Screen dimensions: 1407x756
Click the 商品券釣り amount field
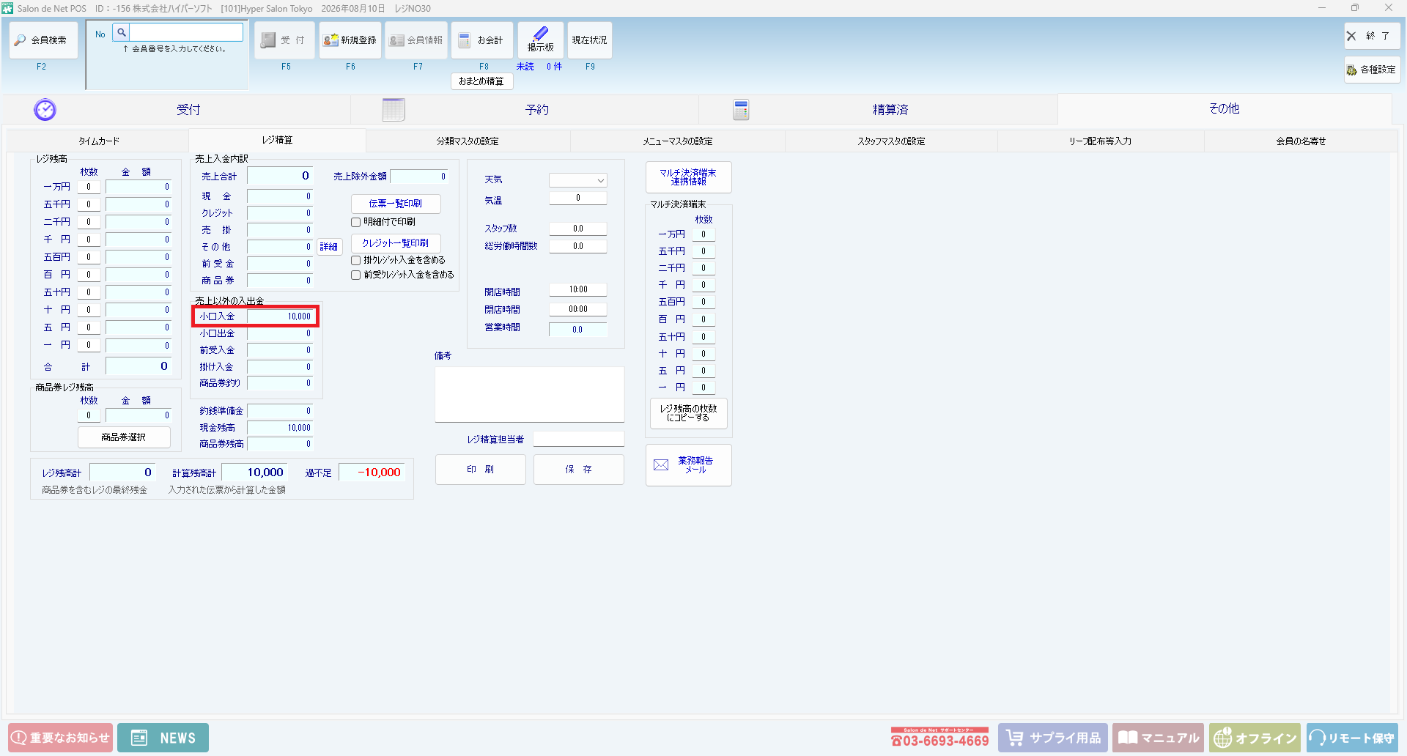click(x=280, y=383)
